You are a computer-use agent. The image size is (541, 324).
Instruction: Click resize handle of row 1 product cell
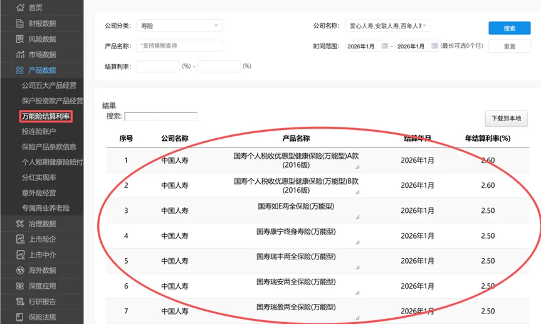coord(357,167)
